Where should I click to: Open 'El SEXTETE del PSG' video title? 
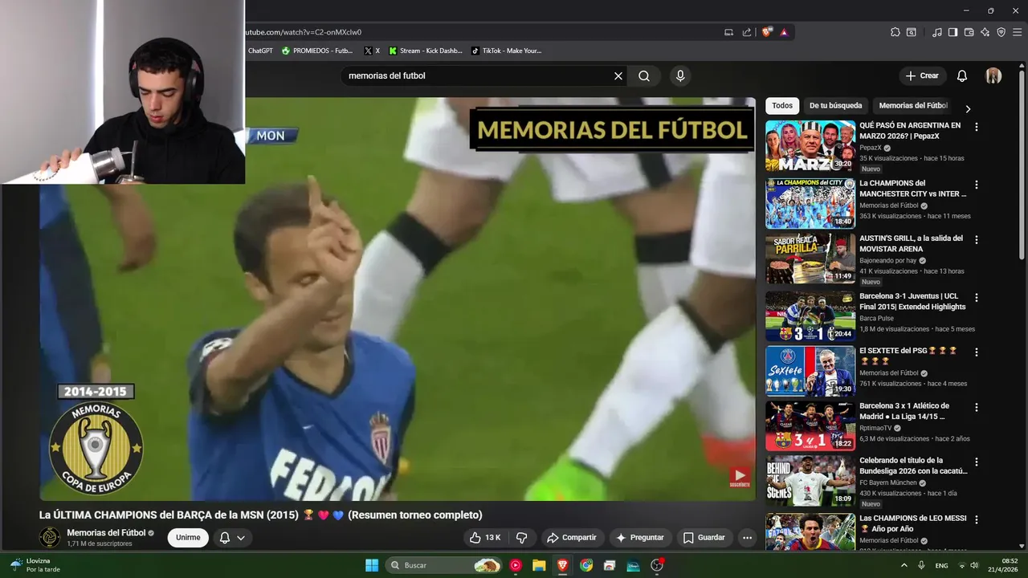pyautogui.click(x=908, y=356)
